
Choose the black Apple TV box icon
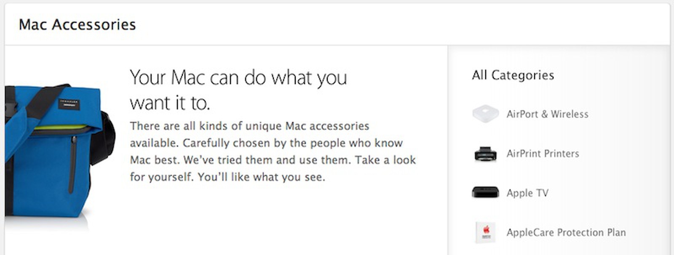(x=485, y=192)
